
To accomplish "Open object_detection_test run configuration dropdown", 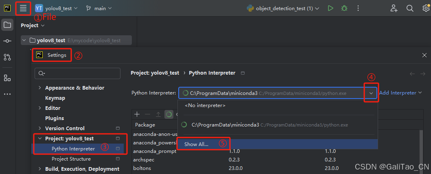I will click(283, 9).
